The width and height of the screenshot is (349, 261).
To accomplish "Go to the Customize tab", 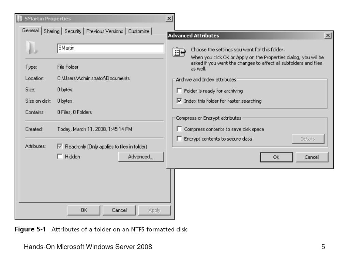I will tap(139, 31).
